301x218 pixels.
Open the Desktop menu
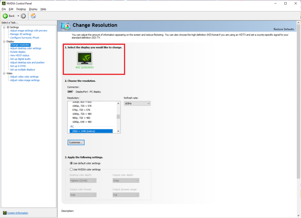(21, 9)
